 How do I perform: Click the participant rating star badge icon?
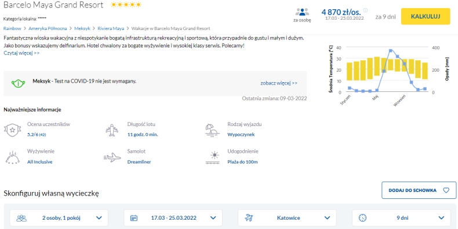13,130
